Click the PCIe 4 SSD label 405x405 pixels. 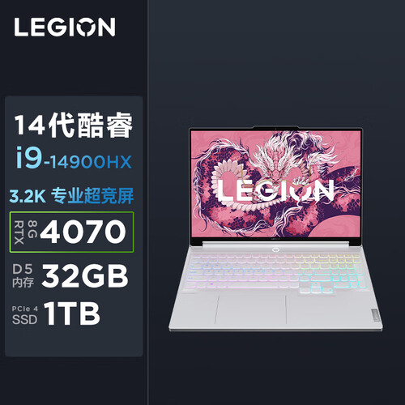tap(25, 315)
